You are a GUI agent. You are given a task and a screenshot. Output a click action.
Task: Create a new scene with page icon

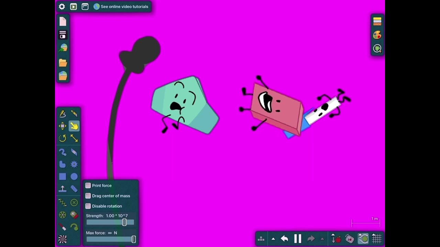tap(63, 21)
